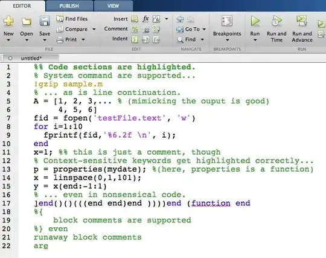Expand the Save dropdown arrow
Viewport: 326px width, 258px height.
[x=45, y=40]
